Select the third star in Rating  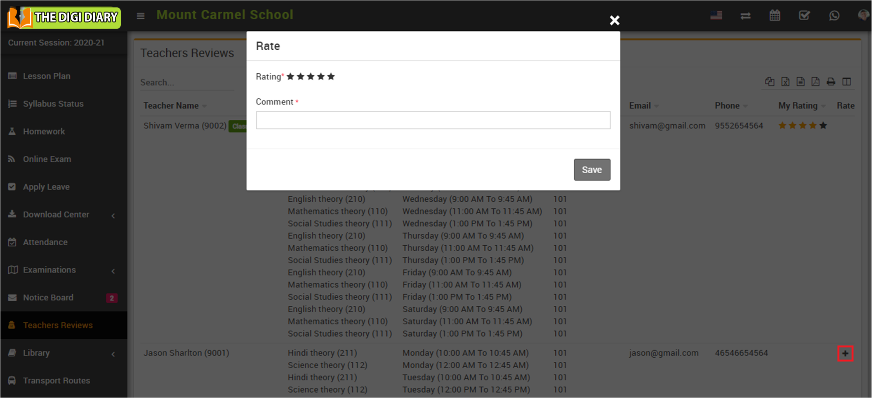pyautogui.click(x=311, y=77)
